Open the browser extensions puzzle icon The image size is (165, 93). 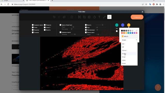tap(157, 4)
